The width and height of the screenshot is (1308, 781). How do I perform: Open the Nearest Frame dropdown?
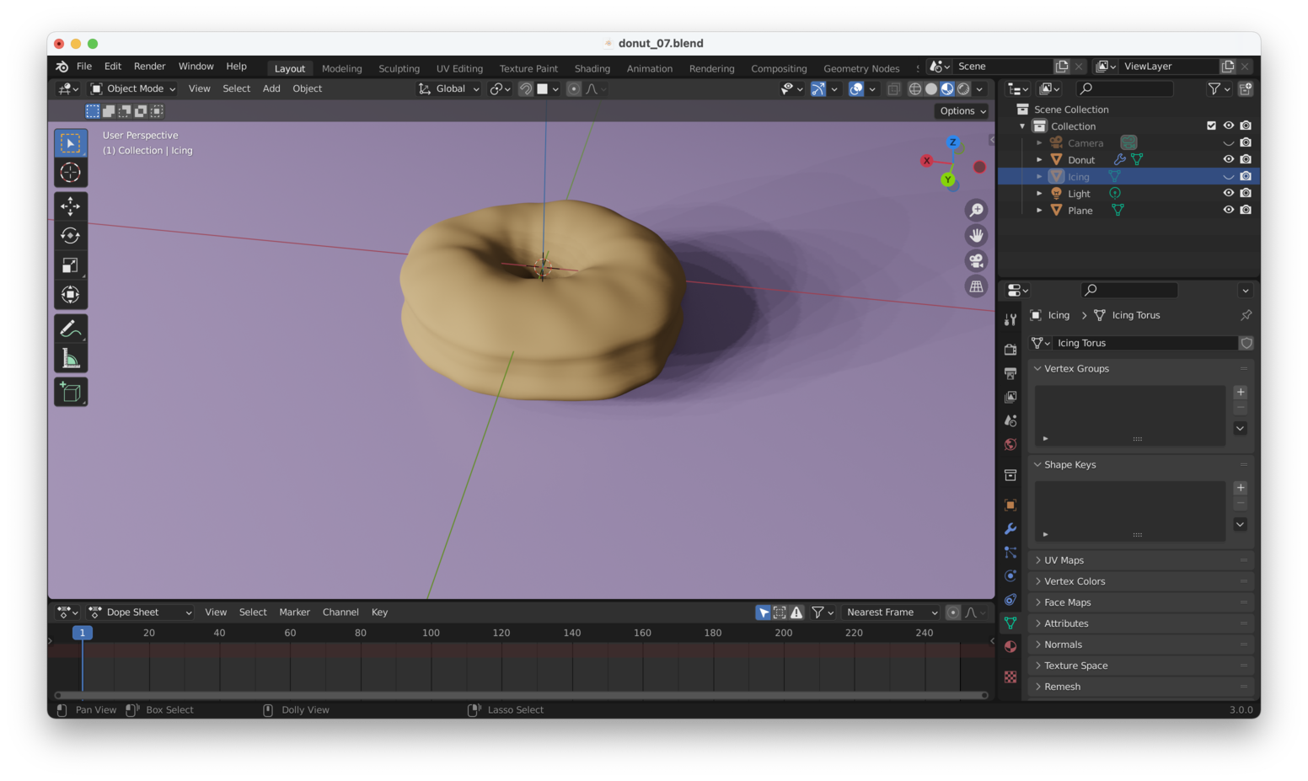(891, 612)
